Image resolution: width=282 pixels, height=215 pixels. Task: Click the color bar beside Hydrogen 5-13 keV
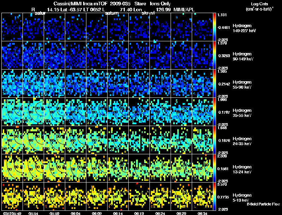click(214, 196)
